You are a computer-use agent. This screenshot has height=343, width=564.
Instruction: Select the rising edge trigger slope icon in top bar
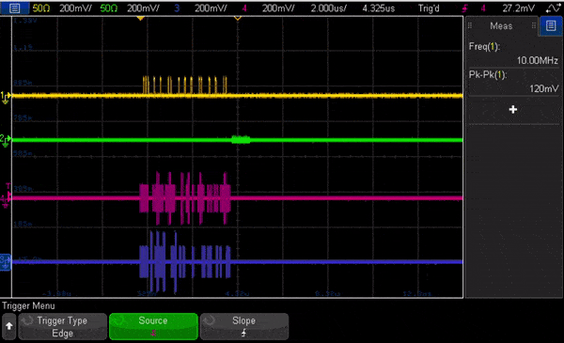[465, 8]
